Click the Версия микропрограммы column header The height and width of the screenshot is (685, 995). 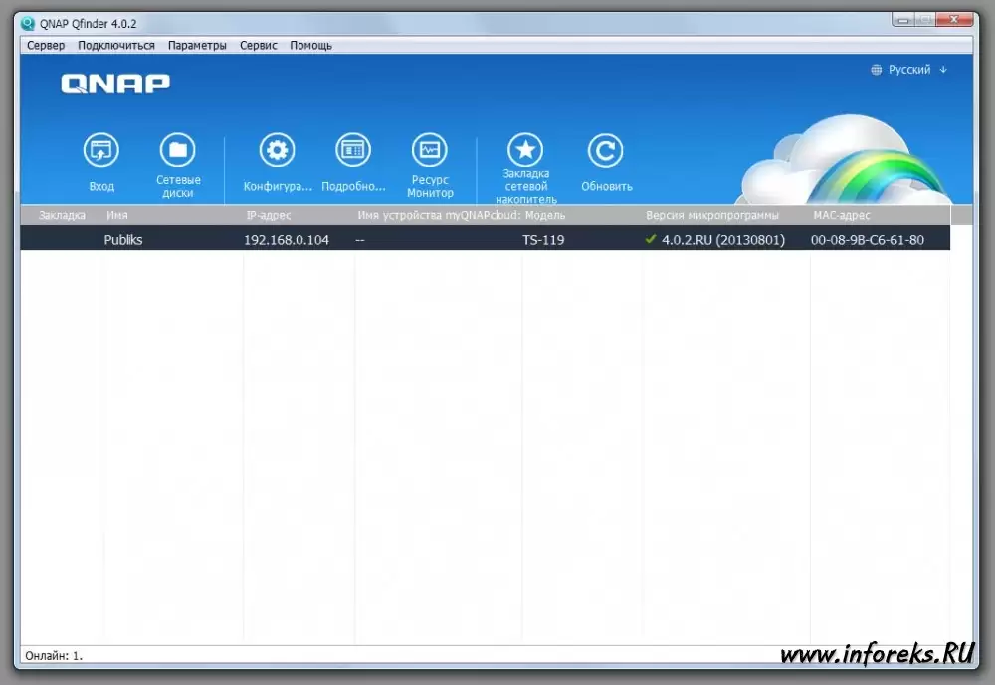click(712, 215)
